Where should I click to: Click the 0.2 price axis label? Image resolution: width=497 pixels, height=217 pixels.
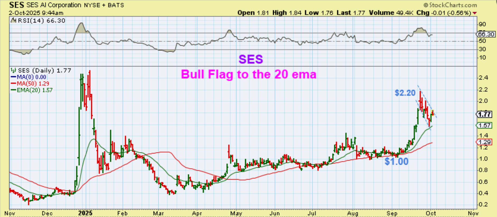coord(483,205)
